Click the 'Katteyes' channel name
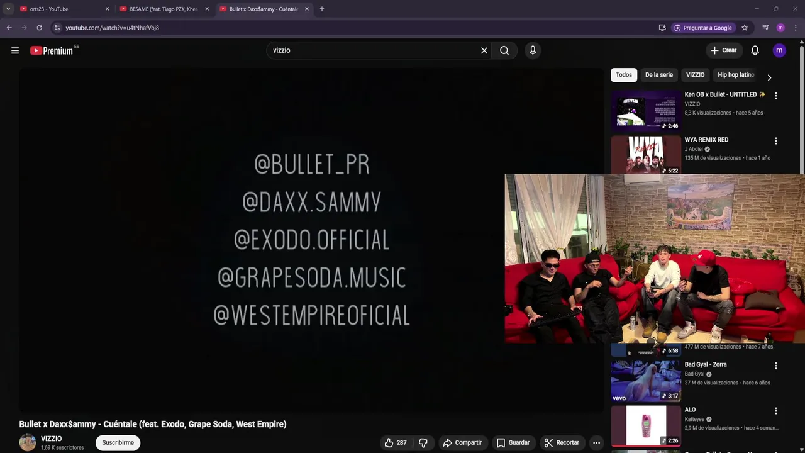This screenshot has height=453, width=805. (694, 419)
